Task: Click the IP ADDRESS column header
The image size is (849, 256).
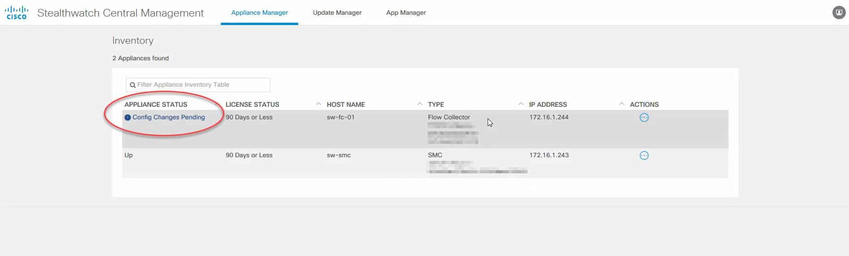Action: pos(548,105)
